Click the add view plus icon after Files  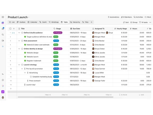coord(91,22)
